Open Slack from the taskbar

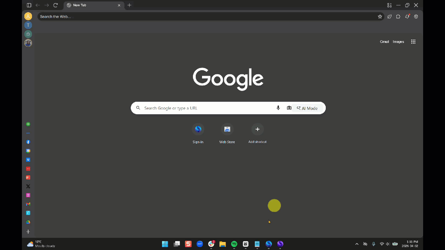(211, 244)
